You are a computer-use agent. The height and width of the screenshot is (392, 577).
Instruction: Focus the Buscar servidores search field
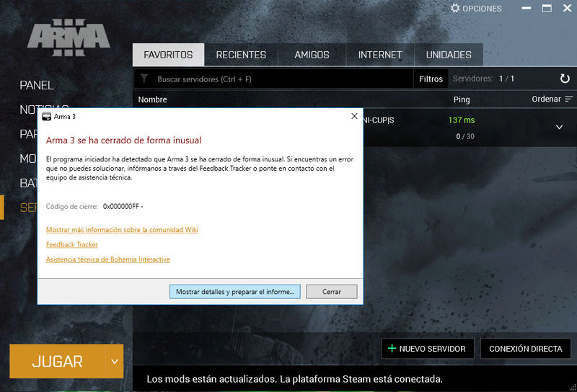pyautogui.click(x=273, y=79)
